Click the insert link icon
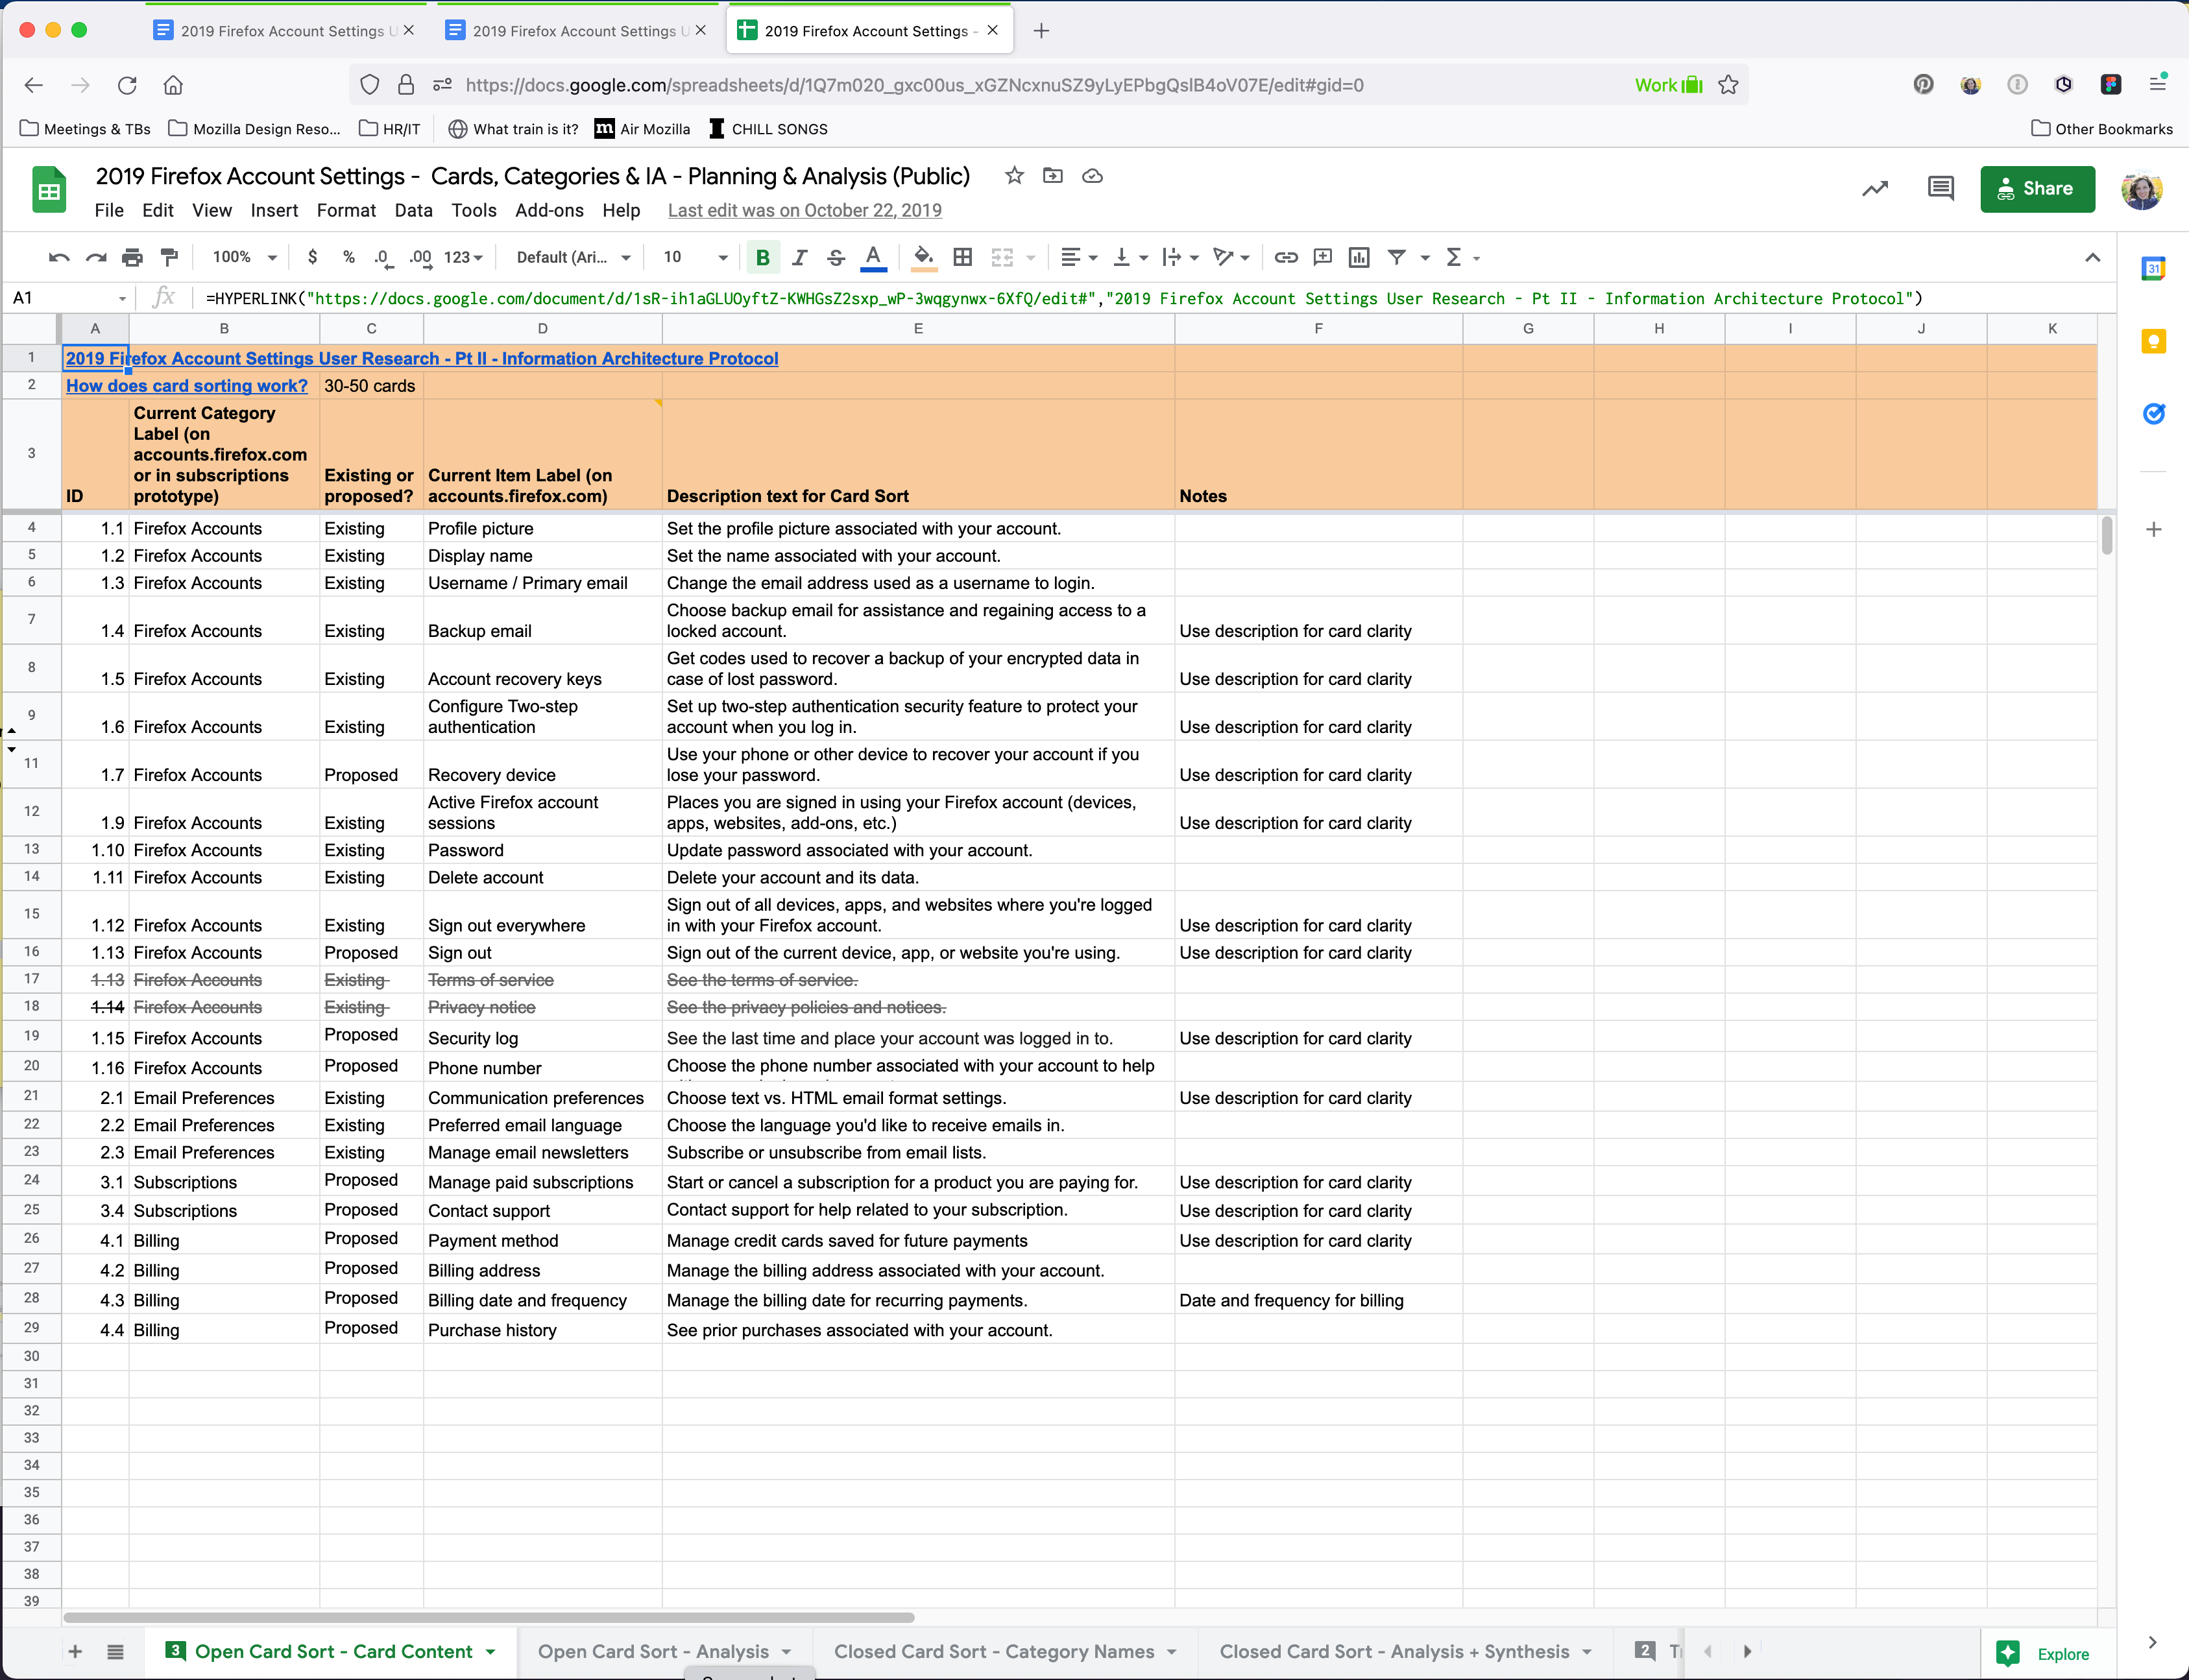The height and width of the screenshot is (1680, 2189). [1285, 257]
